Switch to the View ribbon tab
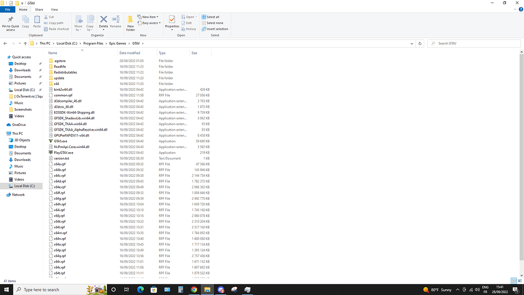 coord(54,9)
